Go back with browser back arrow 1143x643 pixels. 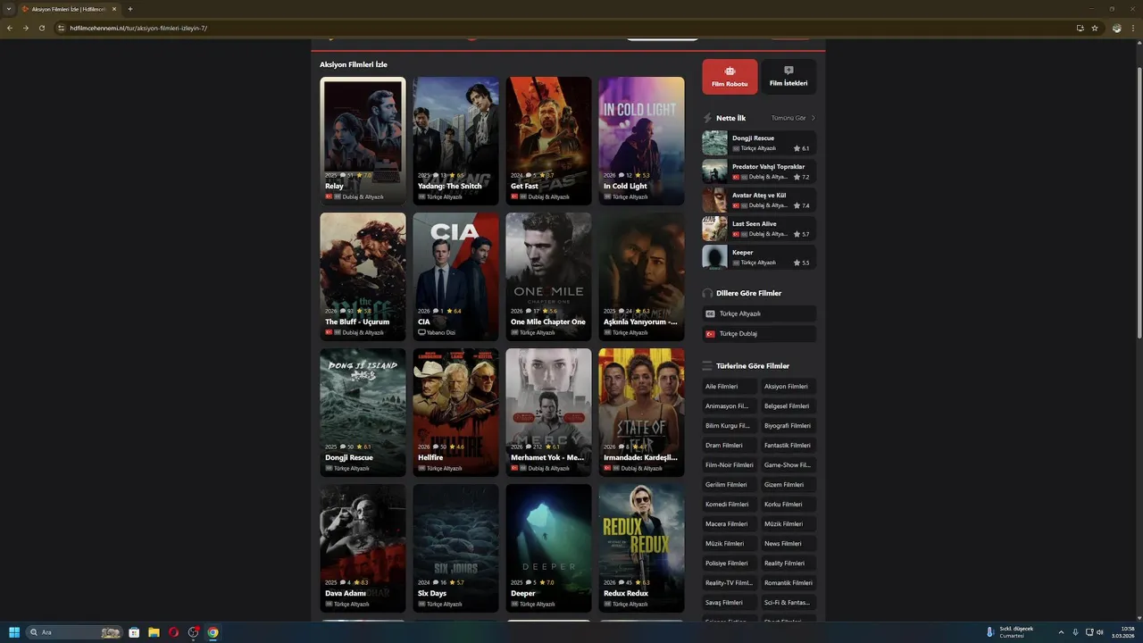click(x=10, y=28)
